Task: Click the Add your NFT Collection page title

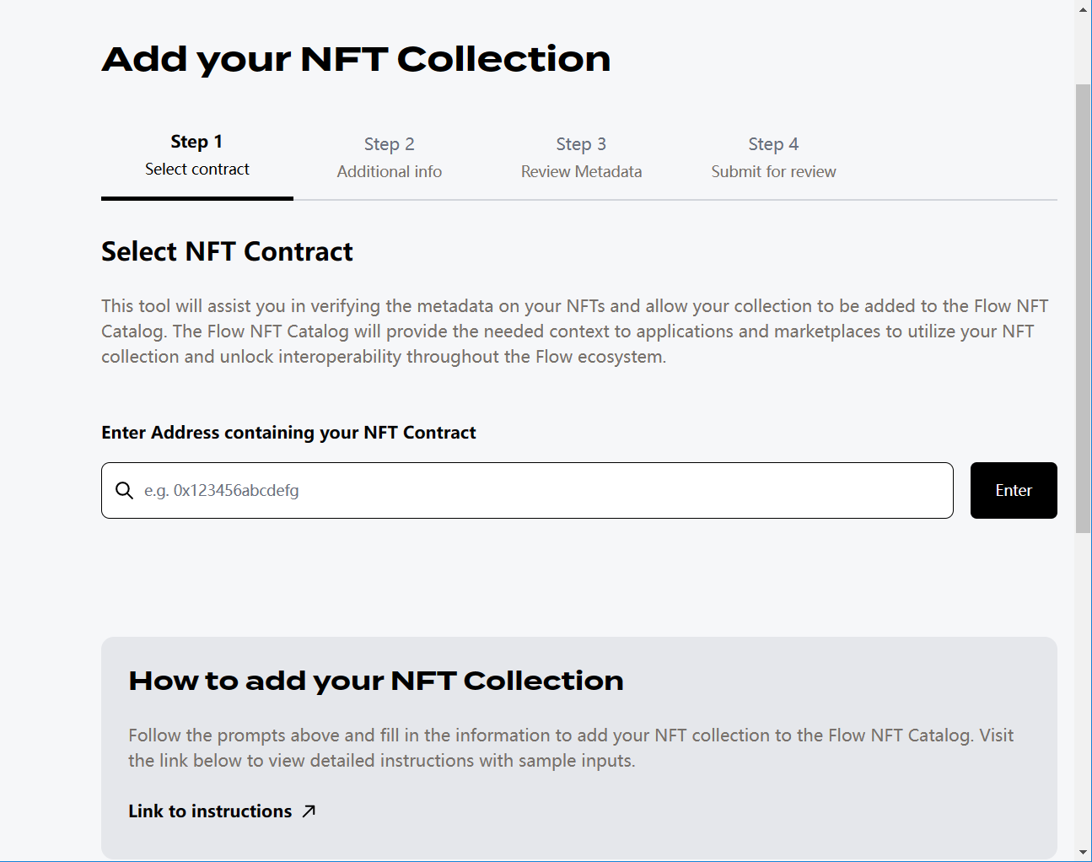Action: 356,59
